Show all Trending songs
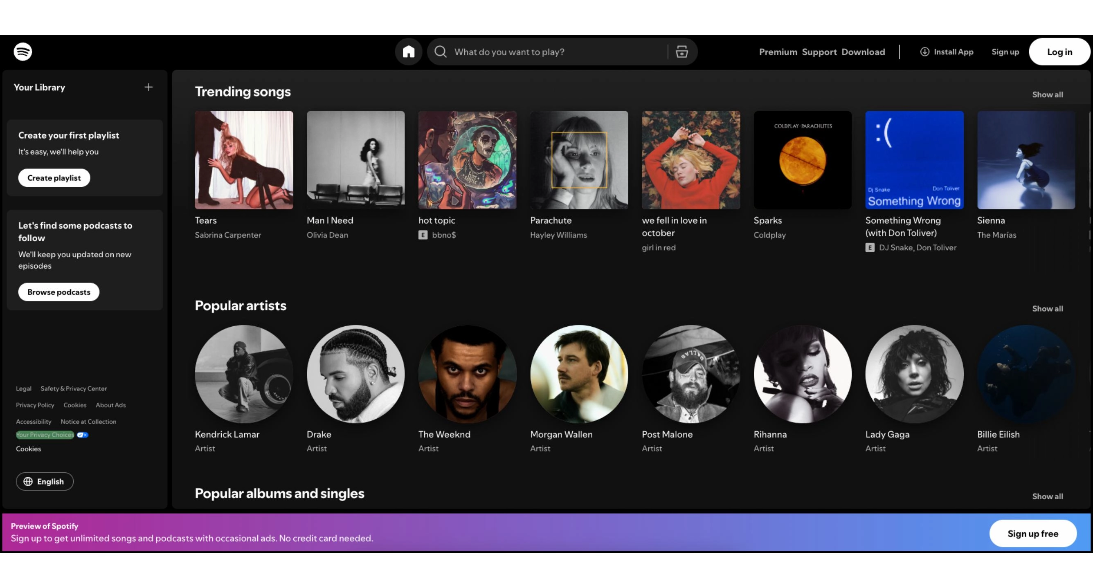Viewport: 1093px width, 588px height. pos(1047,94)
